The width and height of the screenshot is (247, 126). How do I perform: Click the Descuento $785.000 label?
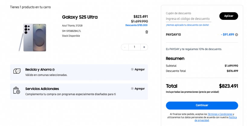click(x=136, y=25)
